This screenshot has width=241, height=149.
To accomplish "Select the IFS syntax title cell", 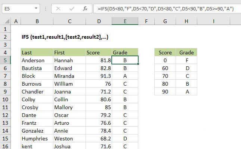I will 65,37.
